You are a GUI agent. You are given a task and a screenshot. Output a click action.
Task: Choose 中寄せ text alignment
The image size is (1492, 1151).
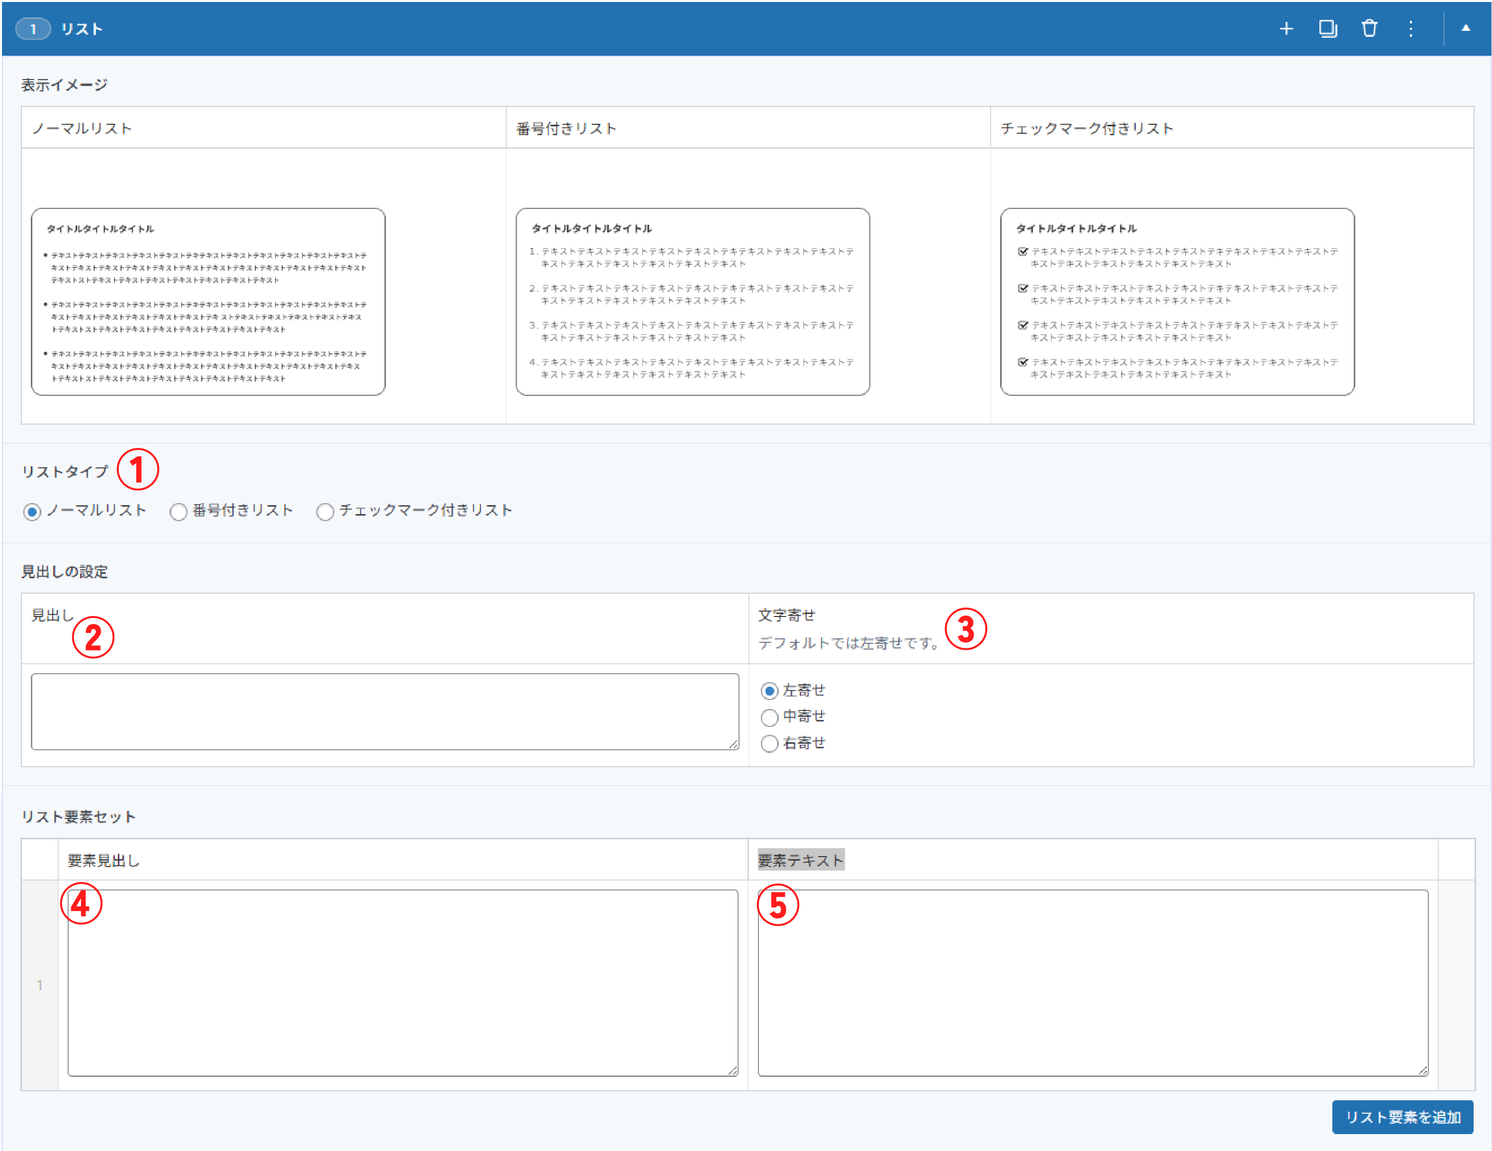coord(769,717)
